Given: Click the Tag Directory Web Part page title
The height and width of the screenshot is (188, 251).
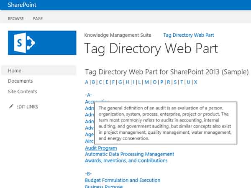Looking at the screenshot, I should pos(151,48).
